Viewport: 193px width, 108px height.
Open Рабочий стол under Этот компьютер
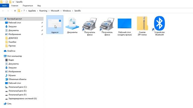pyautogui.click(x=14, y=83)
